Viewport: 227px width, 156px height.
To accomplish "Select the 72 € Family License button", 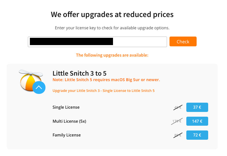I will 197,135.
